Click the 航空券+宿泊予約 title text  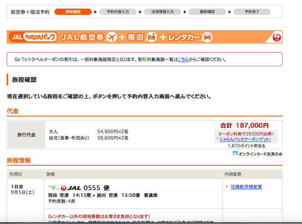click(x=30, y=12)
